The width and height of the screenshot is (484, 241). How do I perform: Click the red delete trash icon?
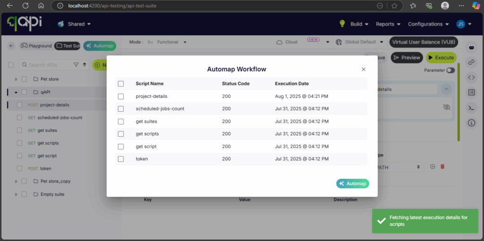pyautogui.click(x=442, y=166)
